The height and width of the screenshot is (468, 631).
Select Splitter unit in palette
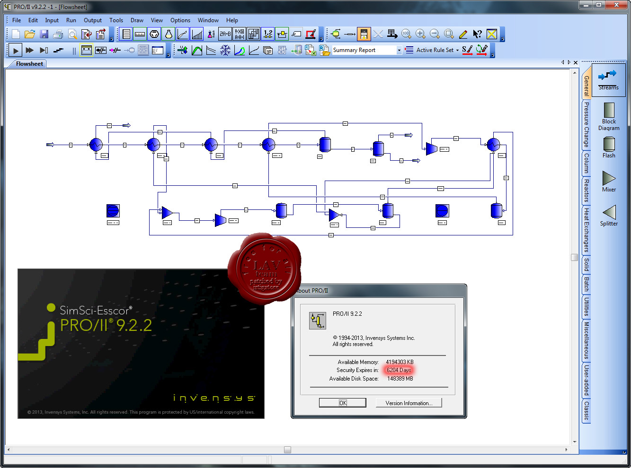point(609,216)
